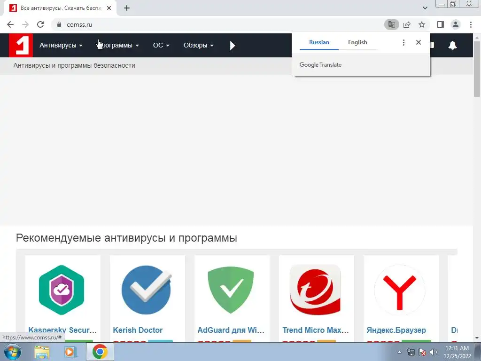Expand the ОС menu
This screenshot has width=481, height=361.
161,46
